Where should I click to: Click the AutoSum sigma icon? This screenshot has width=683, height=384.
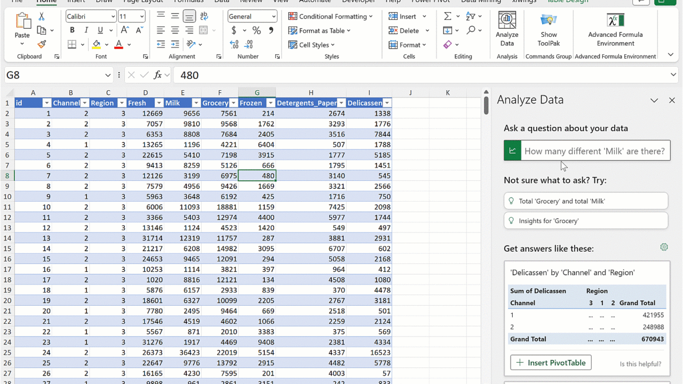tap(448, 17)
